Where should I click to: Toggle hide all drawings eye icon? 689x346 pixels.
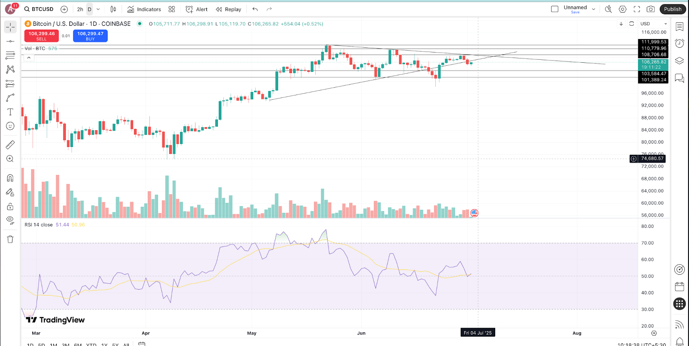click(10, 220)
